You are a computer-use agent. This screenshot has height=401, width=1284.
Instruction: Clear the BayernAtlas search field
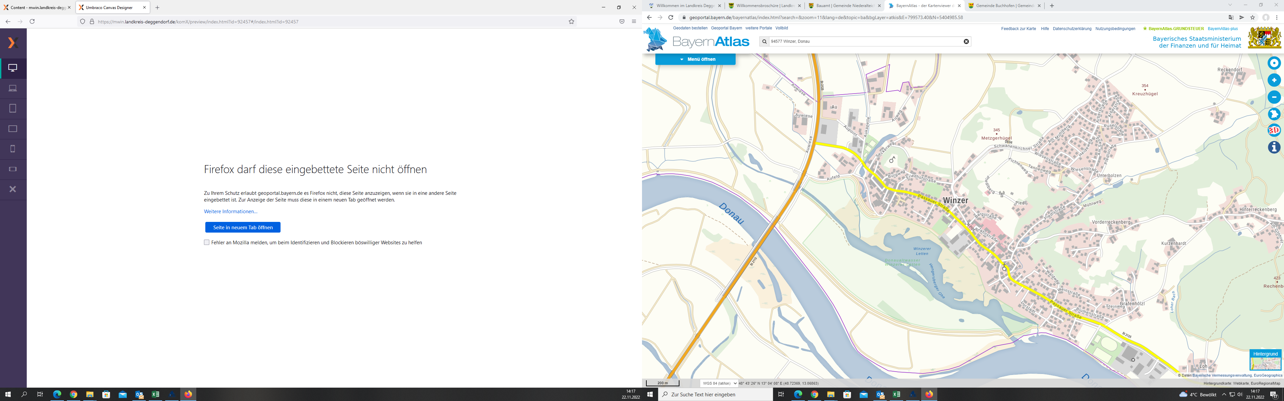coord(966,41)
